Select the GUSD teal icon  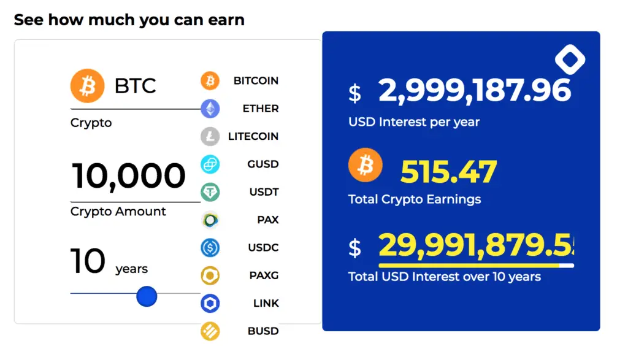point(210,164)
